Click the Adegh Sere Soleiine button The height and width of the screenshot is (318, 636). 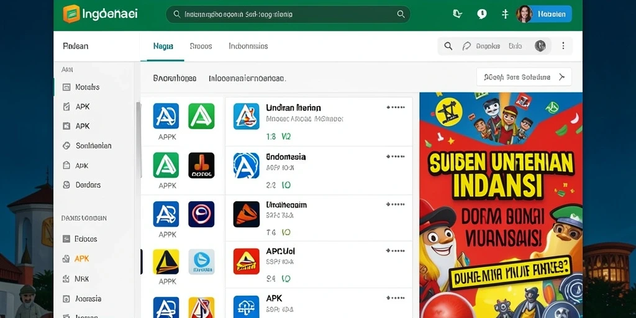[524, 77]
